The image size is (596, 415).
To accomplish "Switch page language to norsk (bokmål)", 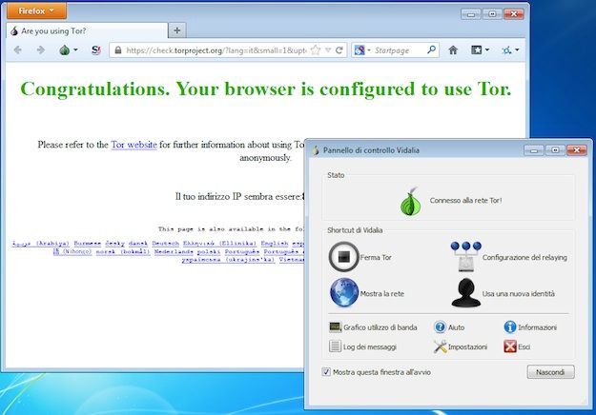I will pyautogui.click(x=123, y=251).
